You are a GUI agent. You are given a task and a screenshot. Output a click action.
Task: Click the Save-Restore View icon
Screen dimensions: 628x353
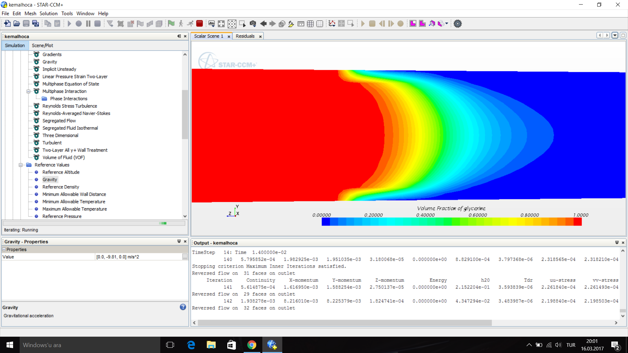(212, 24)
